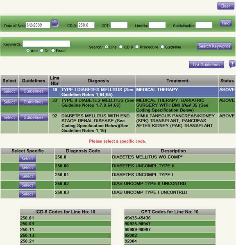Focus the Keywords text field
Viewport: 236px width, 245px height.
click(x=46, y=44)
